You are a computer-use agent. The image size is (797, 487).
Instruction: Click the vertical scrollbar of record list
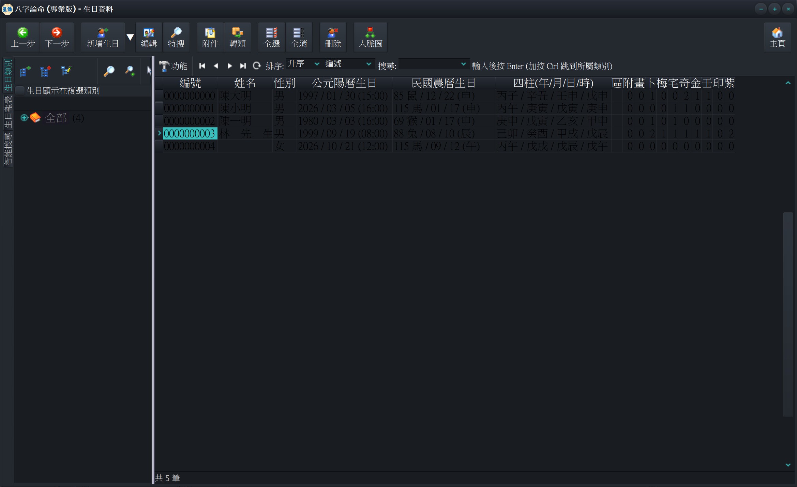788,314
